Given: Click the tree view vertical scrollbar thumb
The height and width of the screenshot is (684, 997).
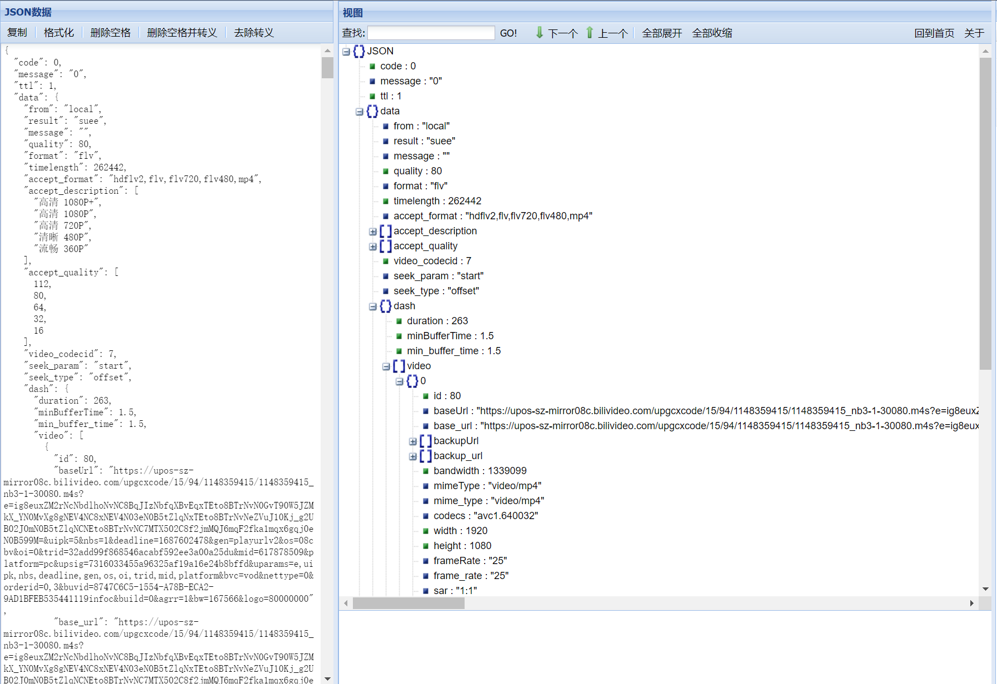Looking at the screenshot, I should coord(985,214).
